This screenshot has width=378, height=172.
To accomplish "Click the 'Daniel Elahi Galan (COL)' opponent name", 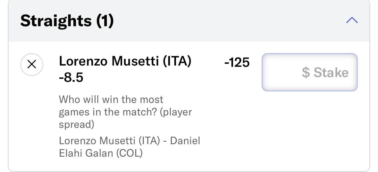I will coord(130,147).
